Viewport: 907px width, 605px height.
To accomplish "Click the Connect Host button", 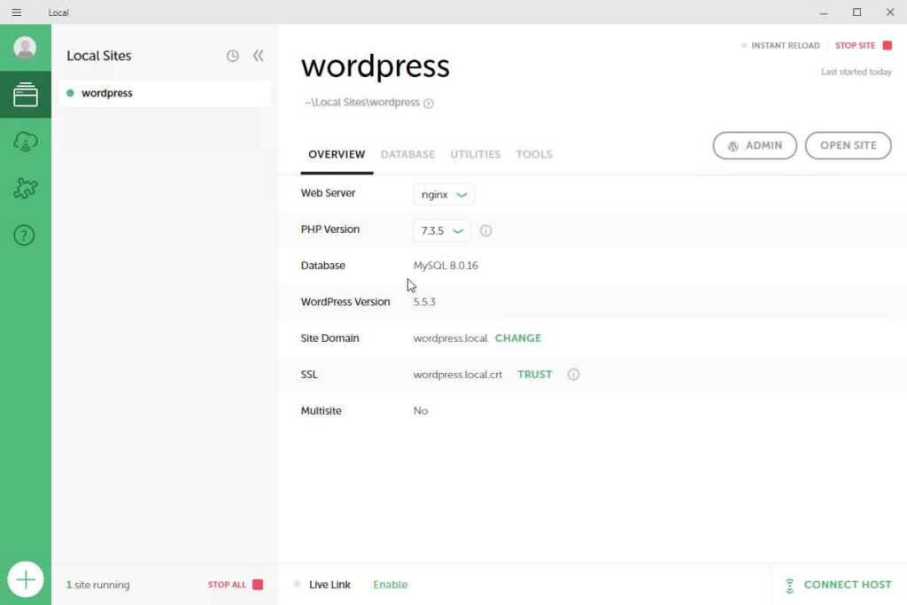I will point(838,585).
